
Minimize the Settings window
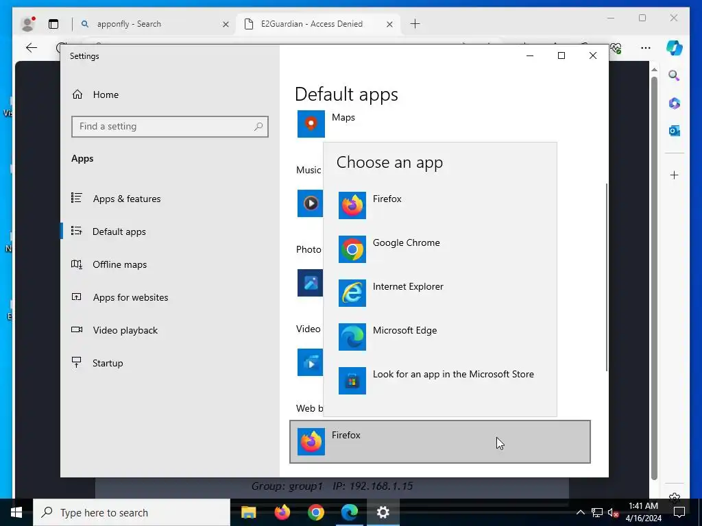coord(530,55)
